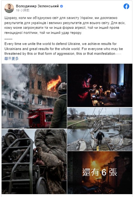
Task: Open Zelensky's round profile avatar
Action: tap(9, 8)
